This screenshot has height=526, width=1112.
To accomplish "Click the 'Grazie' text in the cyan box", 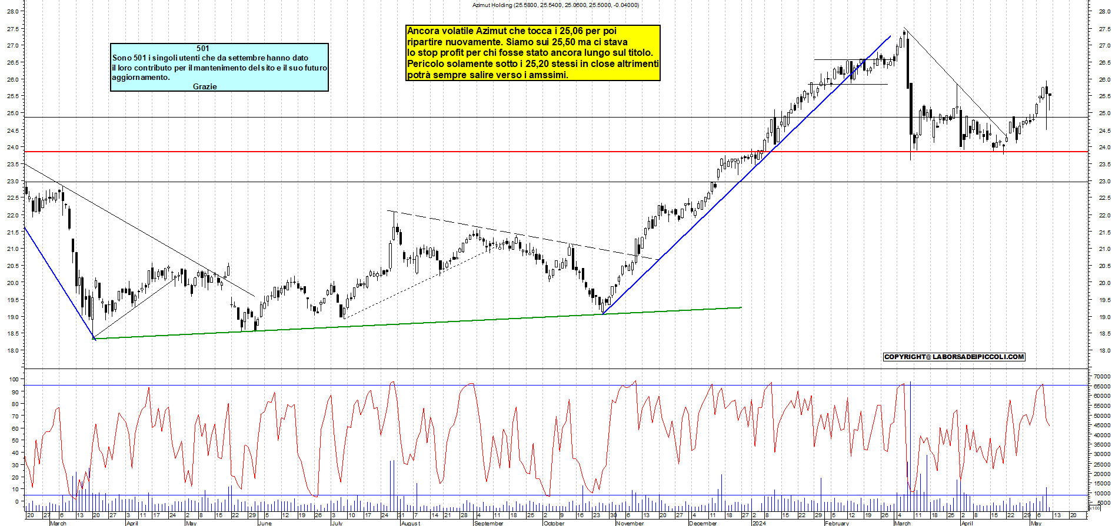I will [x=205, y=86].
